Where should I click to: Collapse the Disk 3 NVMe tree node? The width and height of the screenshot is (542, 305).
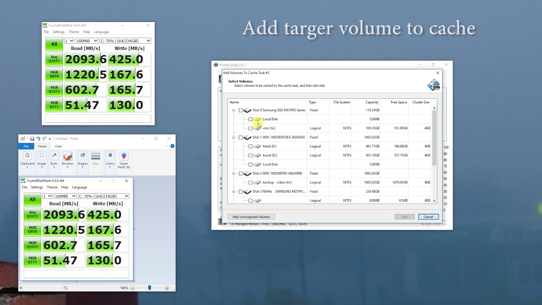click(233, 191)
